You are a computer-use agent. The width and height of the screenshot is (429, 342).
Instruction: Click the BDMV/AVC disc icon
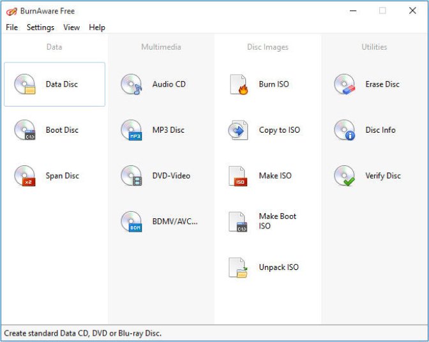point(132,221)
